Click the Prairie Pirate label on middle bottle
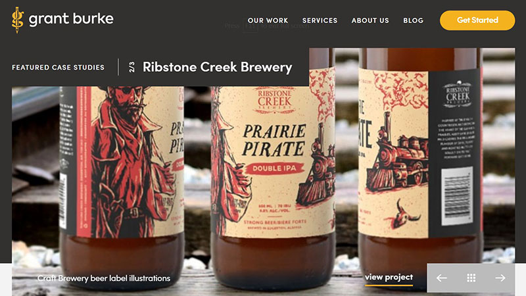Image resolution: width=526 pixels, height=296 pixels. click(274, 140)
